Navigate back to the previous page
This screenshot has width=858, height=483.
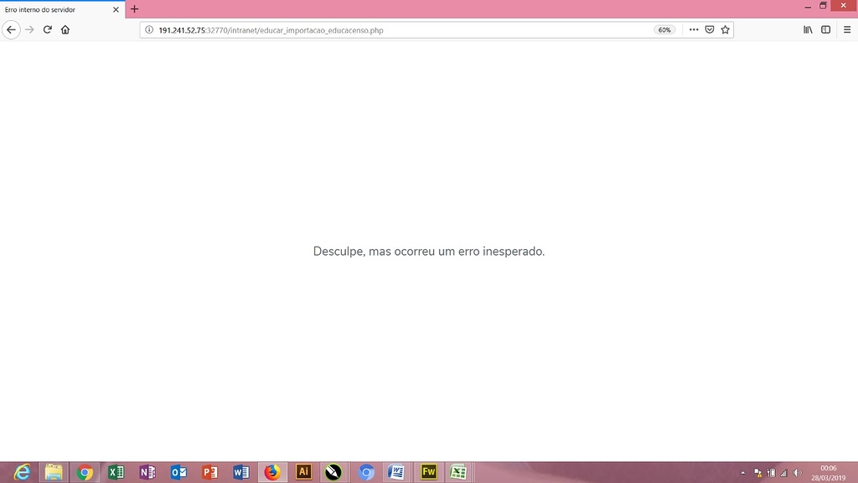(x=11, y=29)
